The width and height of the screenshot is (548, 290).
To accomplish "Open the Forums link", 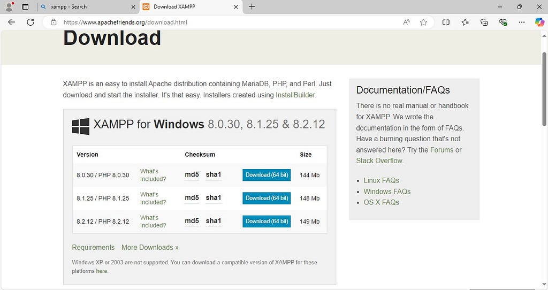I will [442, 150].
